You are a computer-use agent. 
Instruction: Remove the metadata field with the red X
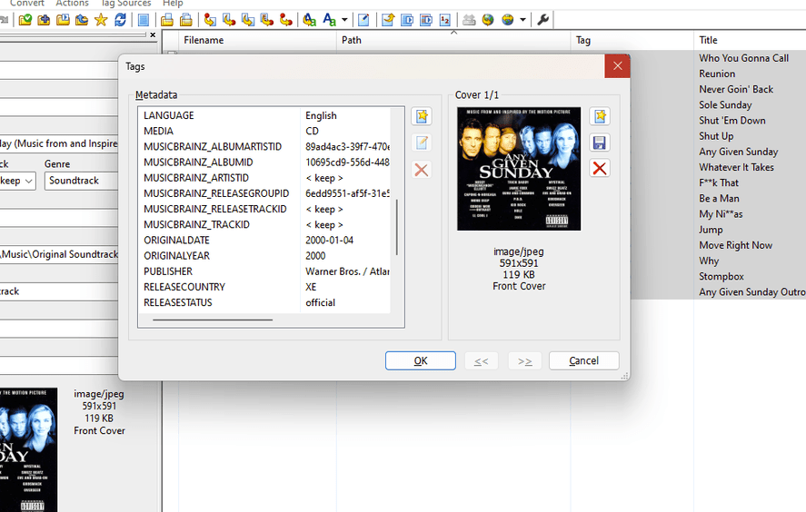click(422, 170)
